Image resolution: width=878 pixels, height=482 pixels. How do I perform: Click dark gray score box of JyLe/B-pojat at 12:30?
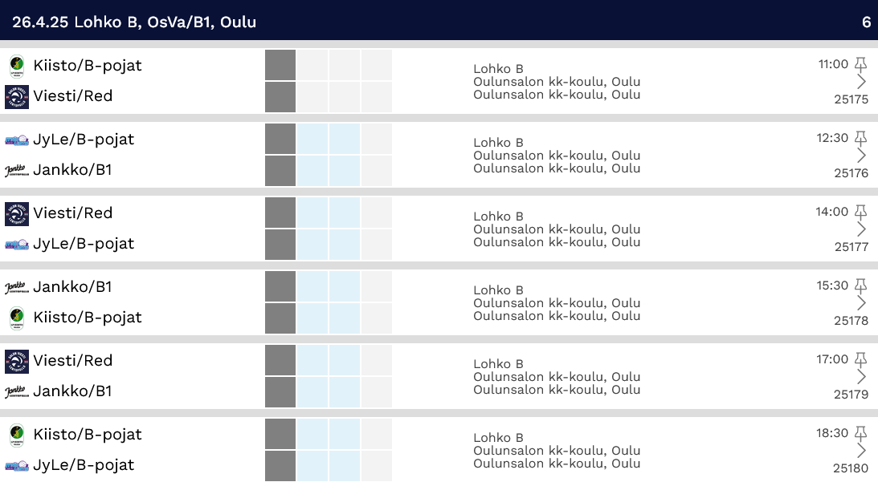[280, 139]
